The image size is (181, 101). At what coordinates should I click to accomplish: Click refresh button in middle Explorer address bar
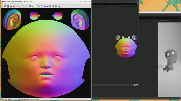click(x=107, y=7)
